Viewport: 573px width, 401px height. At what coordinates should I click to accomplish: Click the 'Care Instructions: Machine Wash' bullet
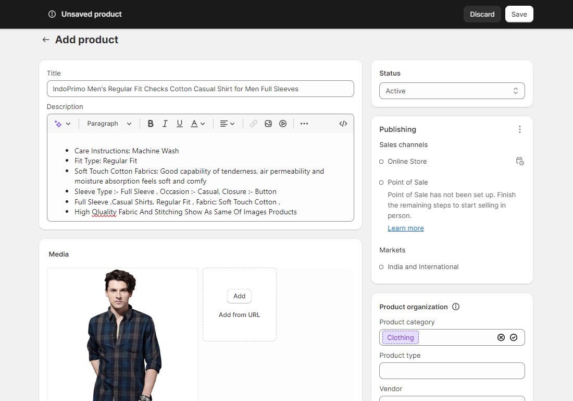pos(127,151)
